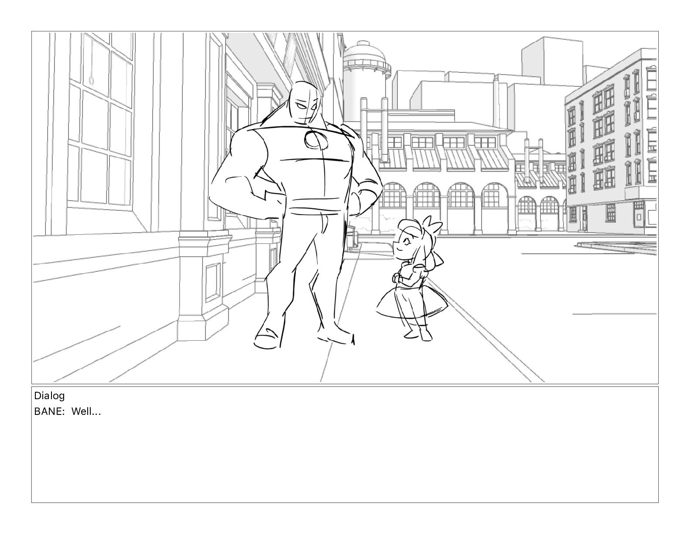This screenshot has width=691, height=534.
Task: Click the storyboard panel drawing
Action: (345, 208)
